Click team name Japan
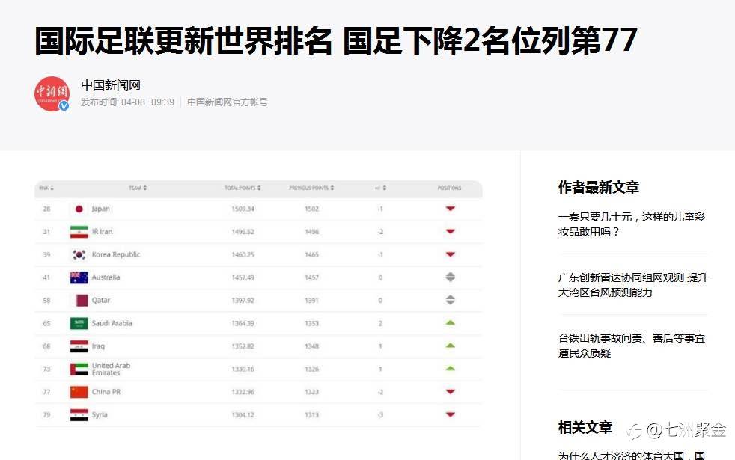This screenshot has width=735, height=460. [101, 209]
